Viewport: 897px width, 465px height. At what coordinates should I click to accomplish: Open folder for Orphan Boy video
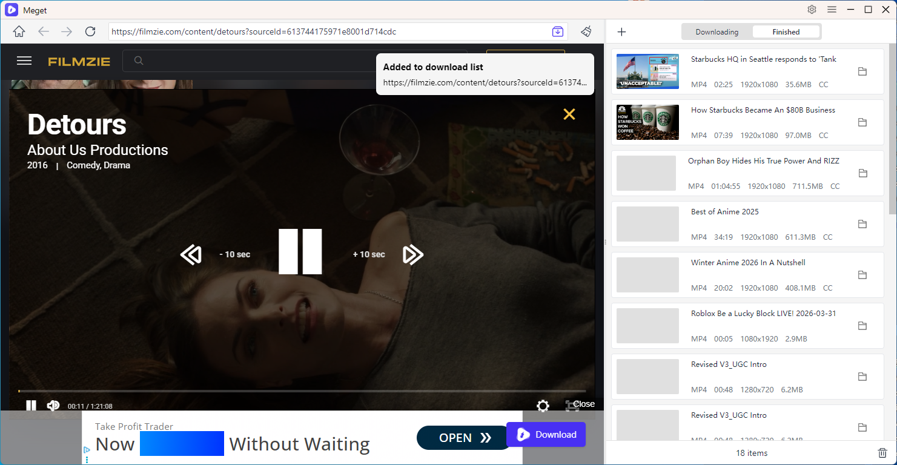point(862,173)
